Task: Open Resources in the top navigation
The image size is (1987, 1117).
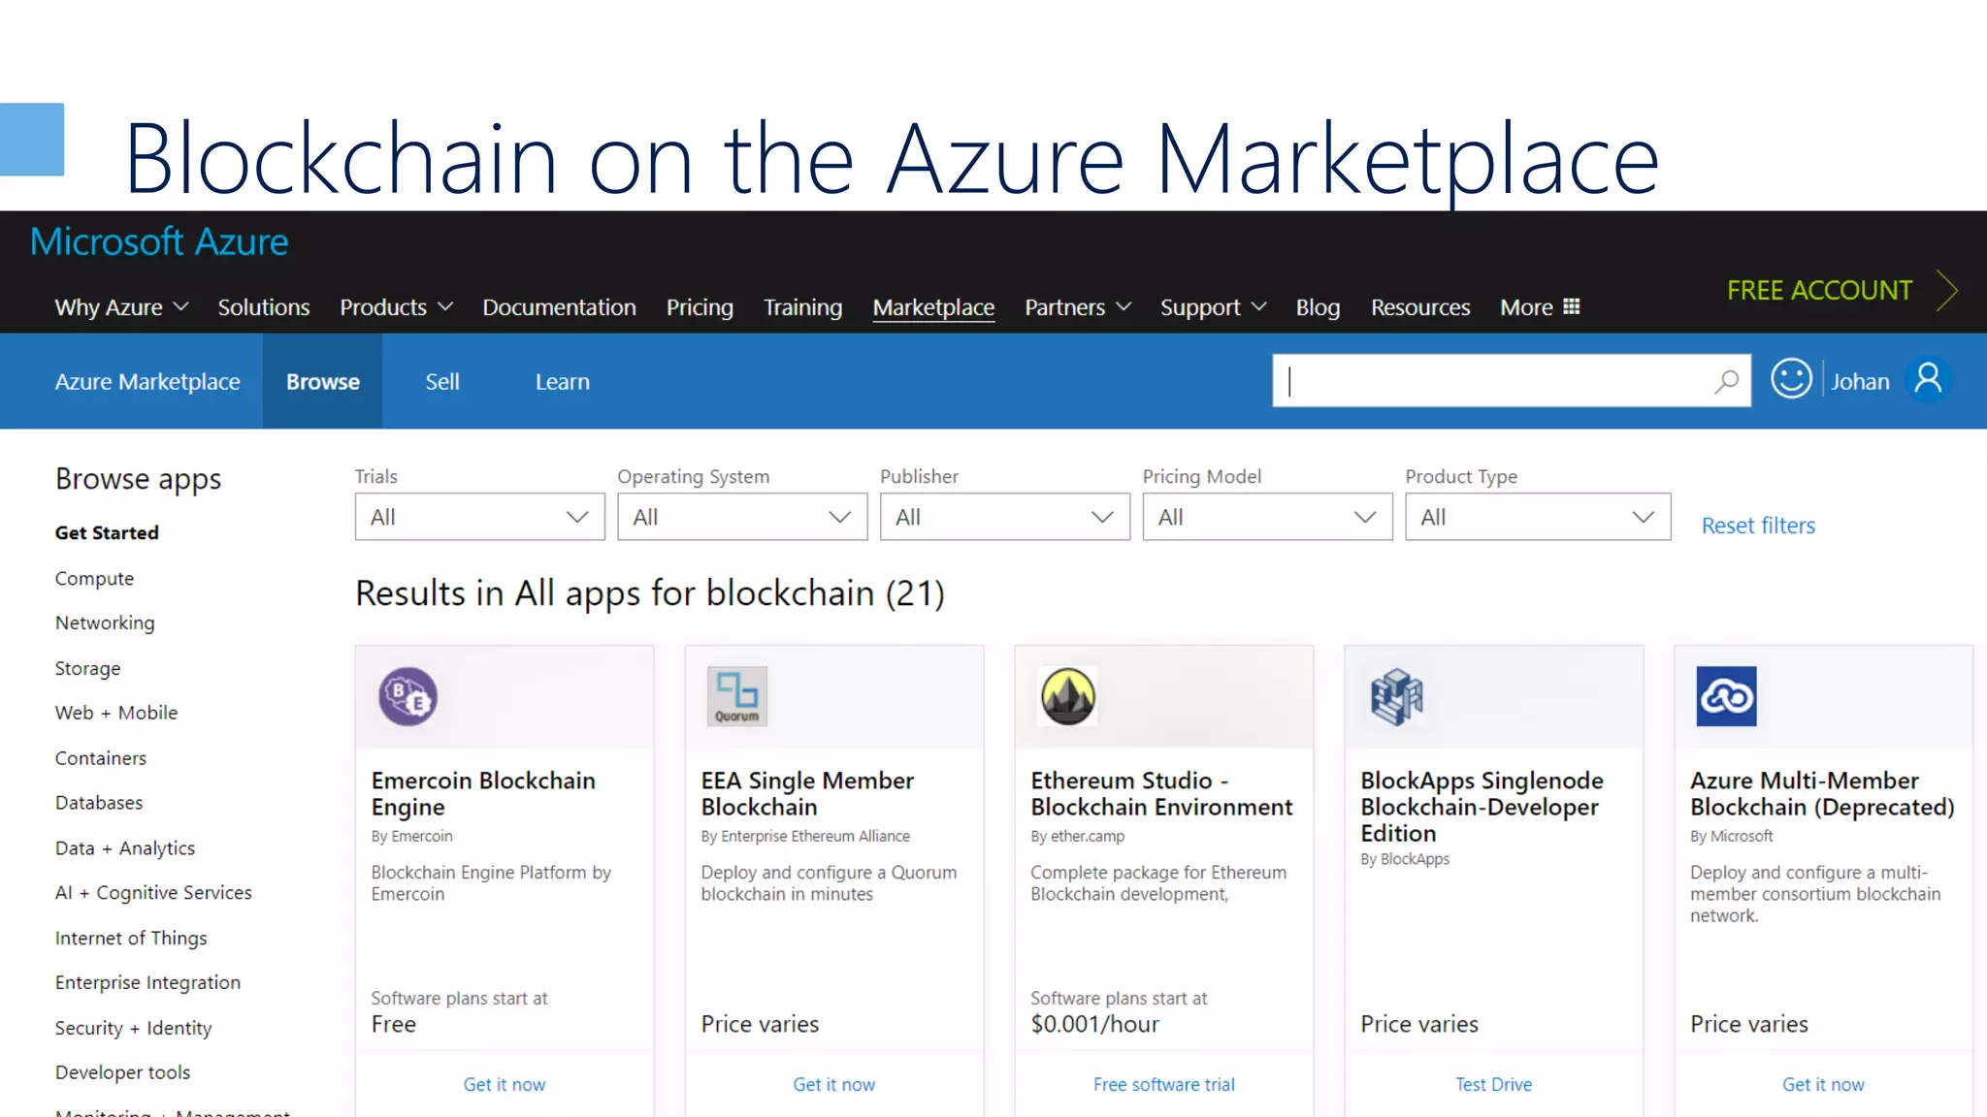Action: [1420, 307]
